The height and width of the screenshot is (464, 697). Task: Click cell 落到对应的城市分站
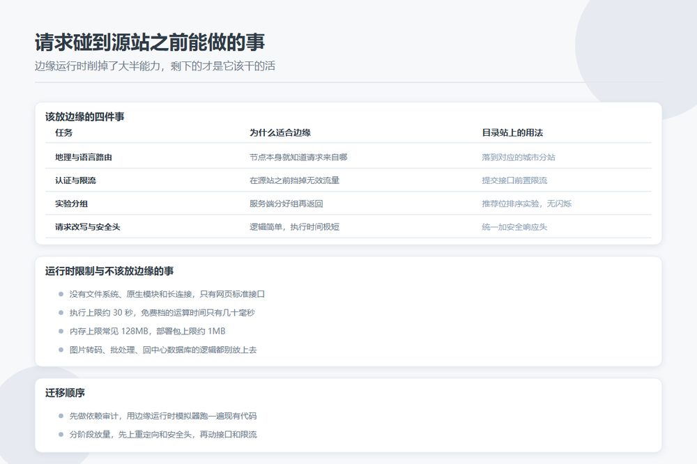pyautogui.click(x=519, y=157)
